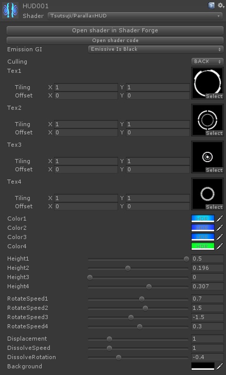Open the gear settings menu
226x375 pixels.
(x=220, y=6)
